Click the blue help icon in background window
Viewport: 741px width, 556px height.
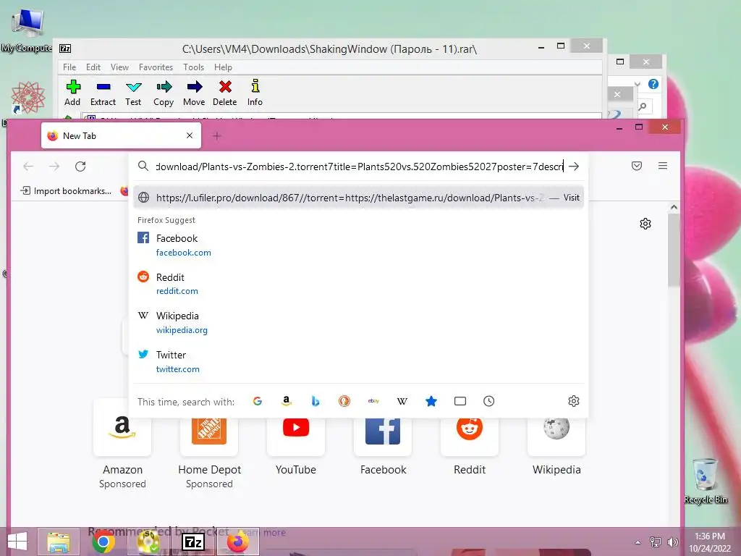653,84
